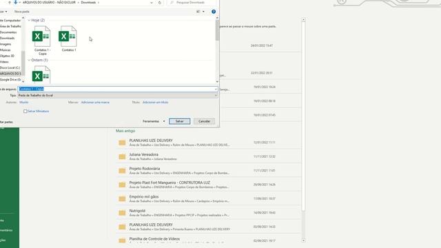The image size is (441, 248).
Task: Open the view options dropdown arrow
Action: coord(203,12)
